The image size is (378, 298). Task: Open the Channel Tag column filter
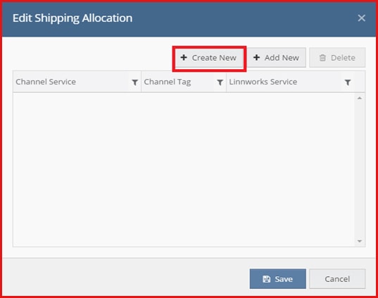click(x=220, y=82)
